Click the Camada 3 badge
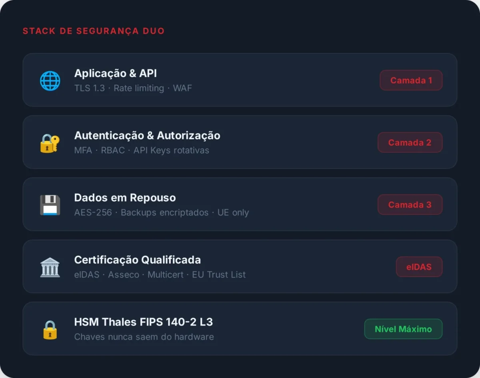Image resolution: width=480 pixels, height=378 pixels. click(410, 205)
